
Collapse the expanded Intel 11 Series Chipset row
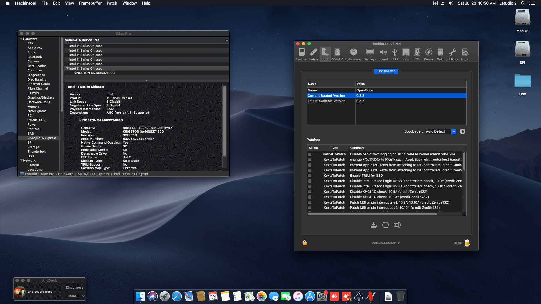click(67, 68)
